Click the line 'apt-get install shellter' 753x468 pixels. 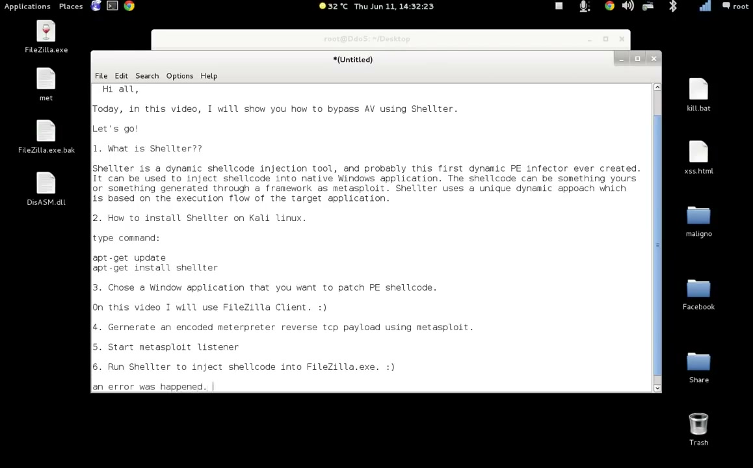point(155,268)
